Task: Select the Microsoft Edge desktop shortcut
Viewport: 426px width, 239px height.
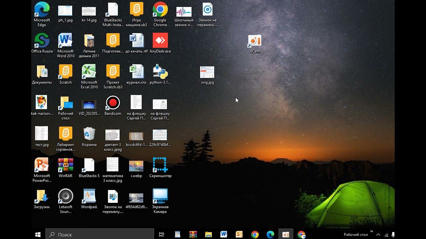Action: tap(42, 15)
